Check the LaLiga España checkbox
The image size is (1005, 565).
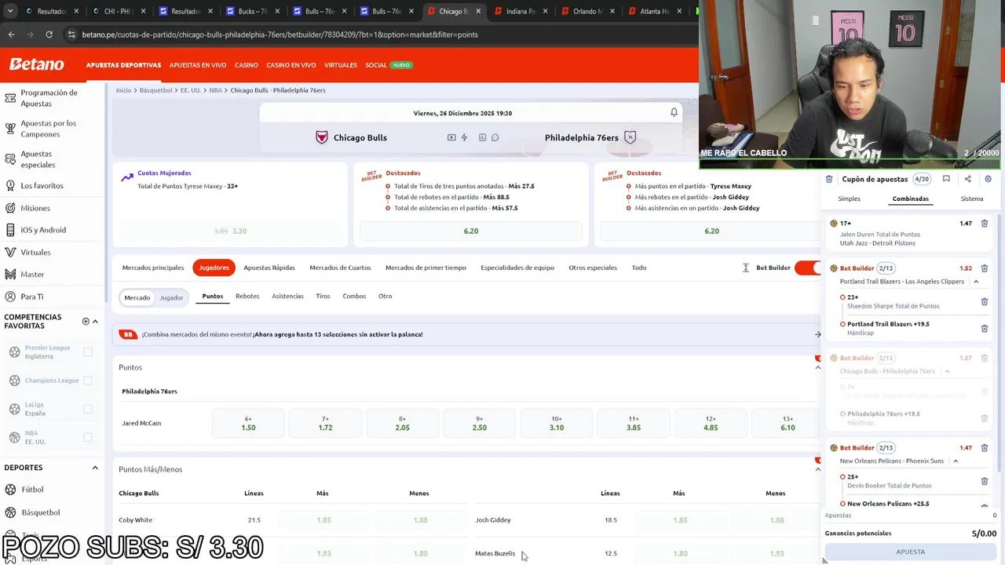tap(88, 409)
